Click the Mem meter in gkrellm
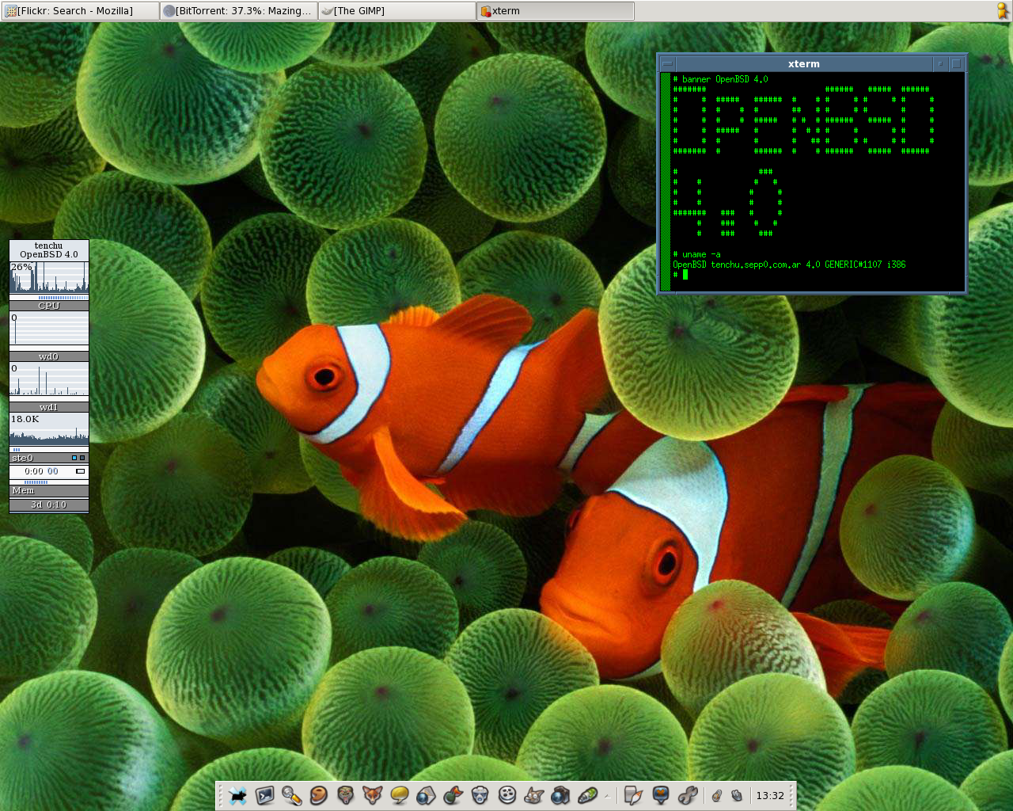The width and height of the screenshot is (1013, 811). tap(48, 491)
